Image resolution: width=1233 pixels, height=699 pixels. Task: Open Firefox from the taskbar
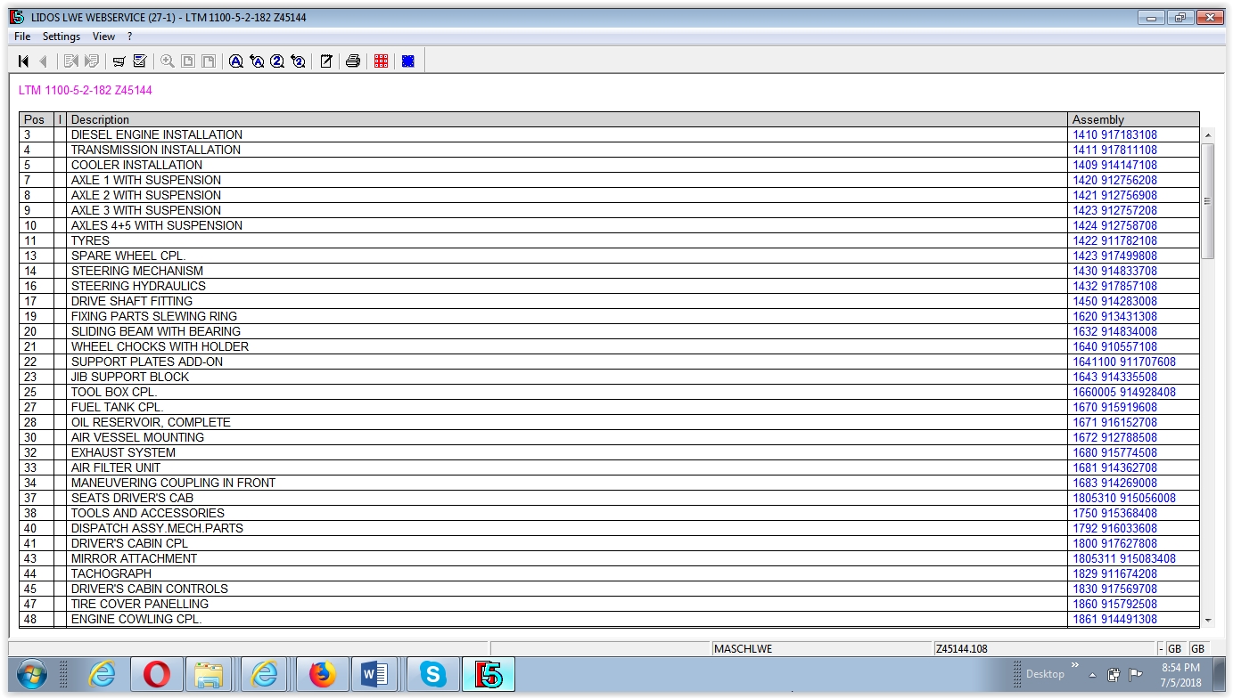click(x=322, y=675)
